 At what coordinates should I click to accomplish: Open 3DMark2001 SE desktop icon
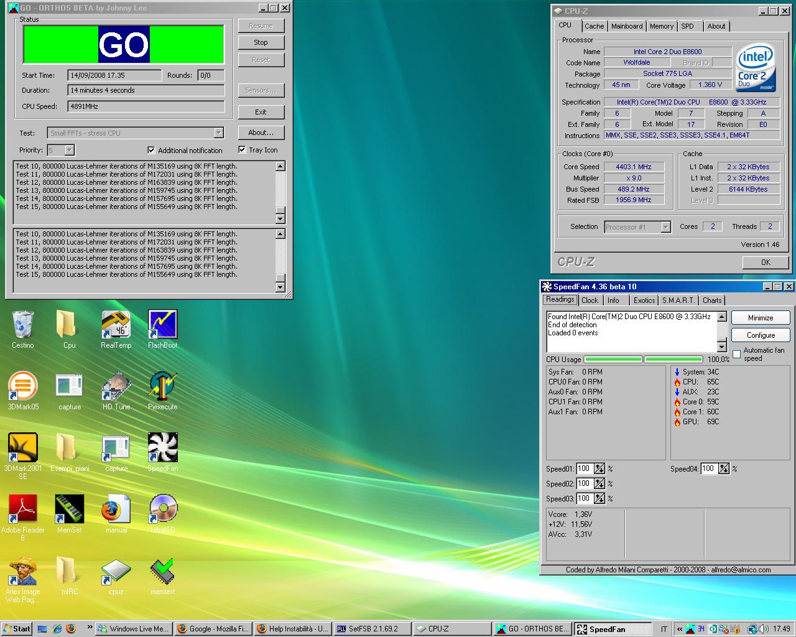(22, 447)
